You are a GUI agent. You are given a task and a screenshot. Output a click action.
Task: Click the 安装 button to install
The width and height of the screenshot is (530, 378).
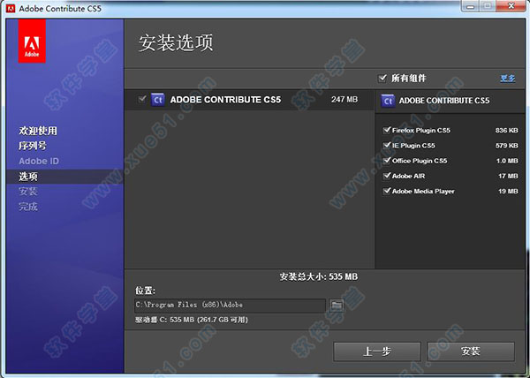pos(471,352)
